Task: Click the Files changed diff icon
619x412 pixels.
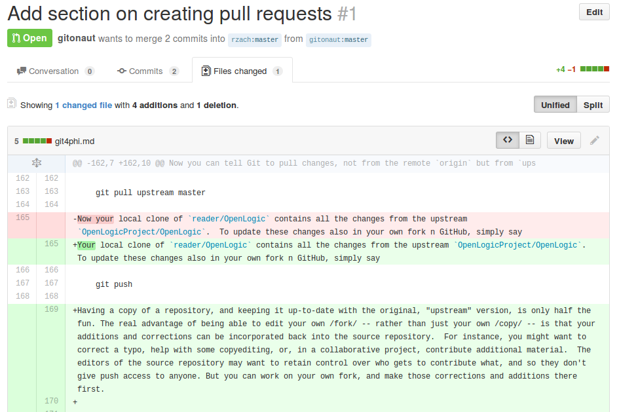Action: point(206,71)
